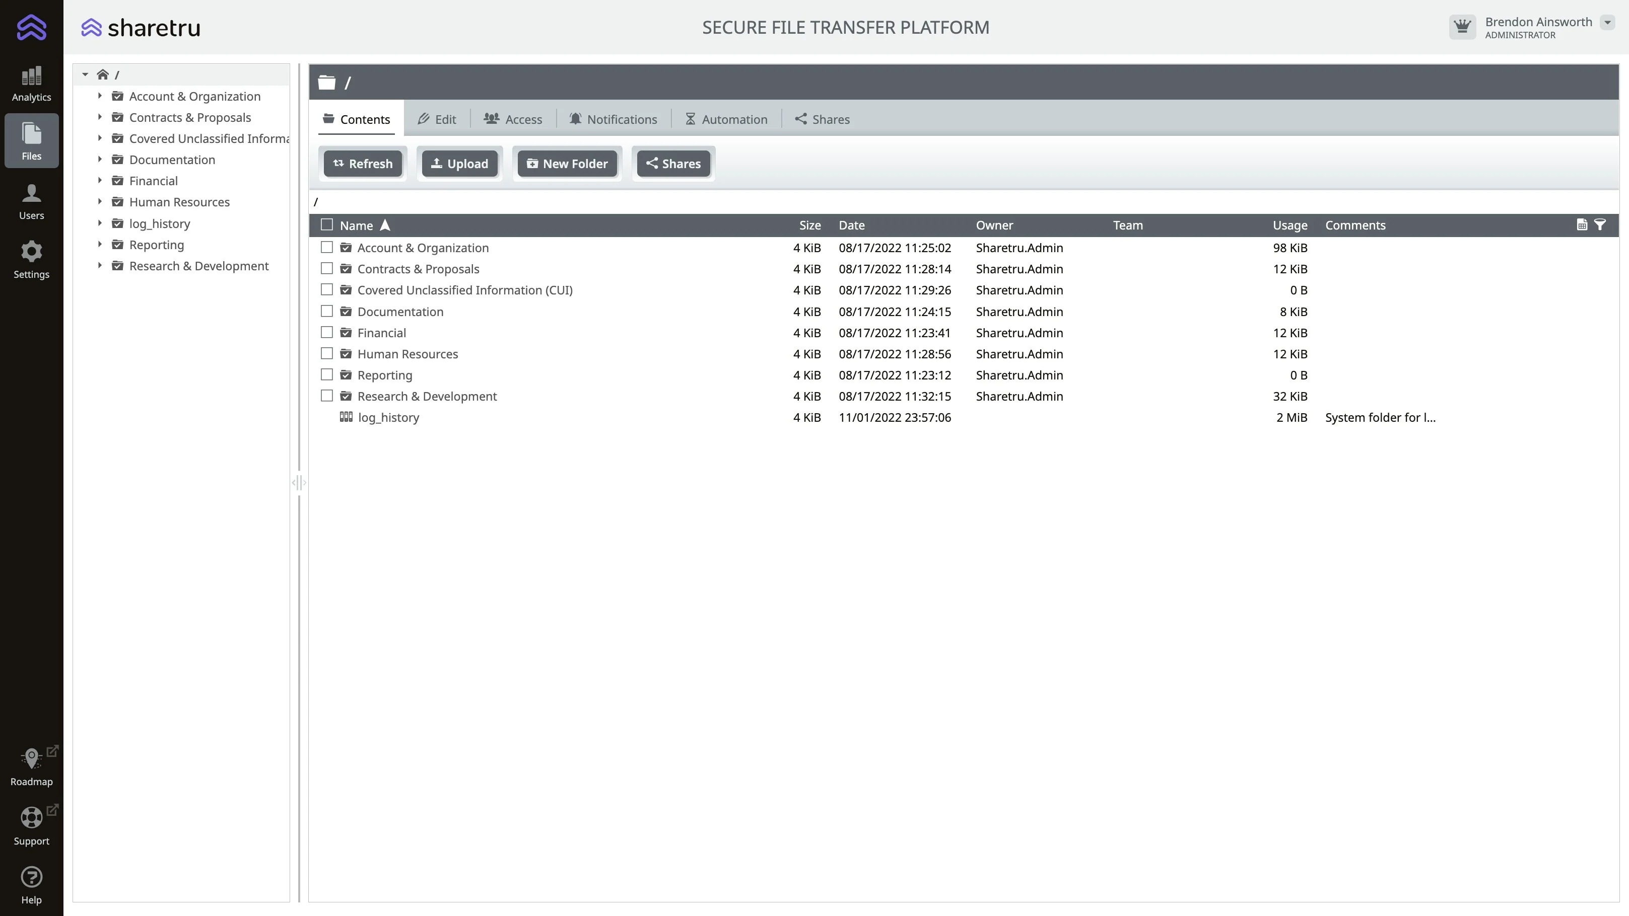
Task: Toggle the select-all checkbox in header
Action: coord(327,225)
